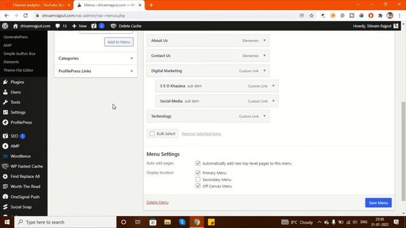Open AMP sidebar item with icon

click(15, 146)
